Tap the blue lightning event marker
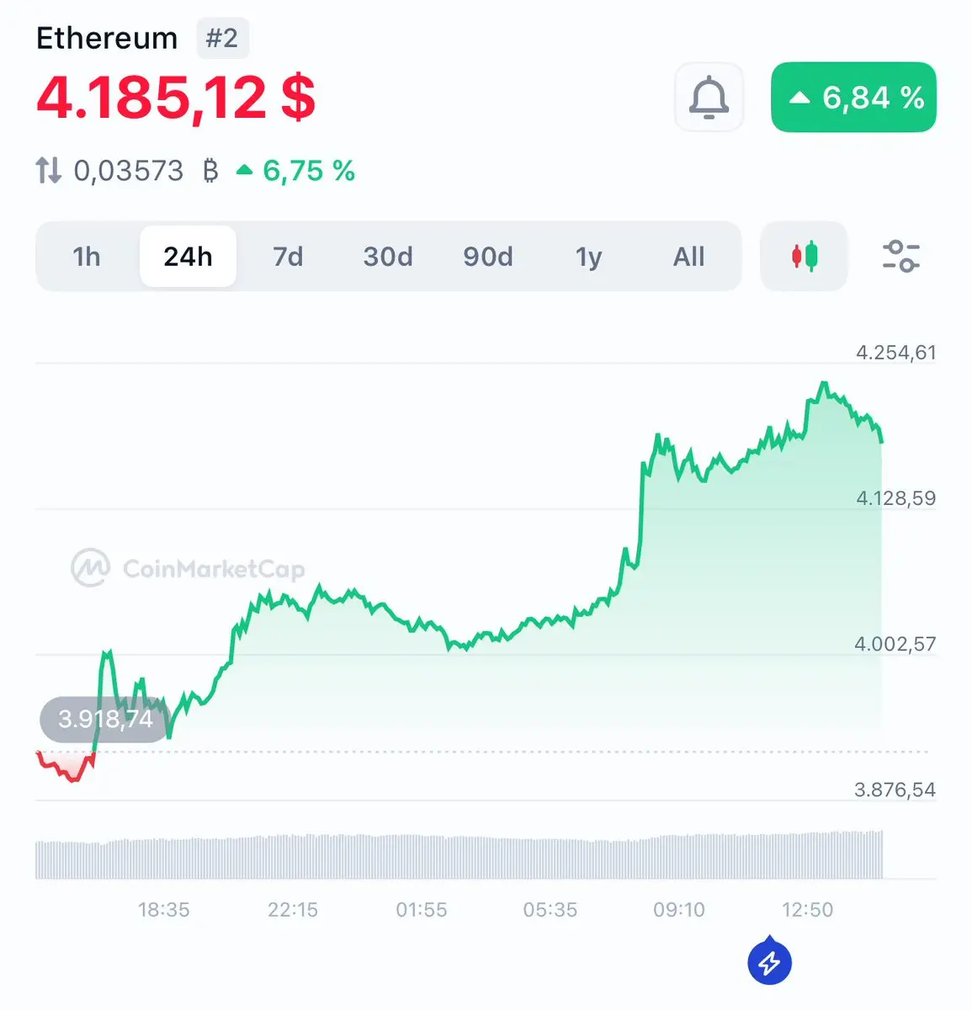 pyautogui.click(x=769, y=961)
